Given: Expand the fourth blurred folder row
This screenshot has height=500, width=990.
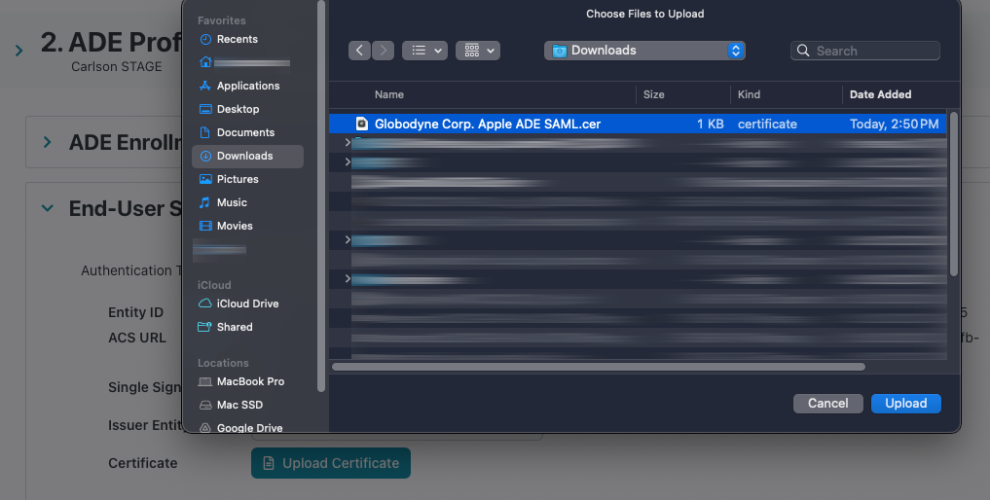Looking at the screenshot, I should point(348,278).
